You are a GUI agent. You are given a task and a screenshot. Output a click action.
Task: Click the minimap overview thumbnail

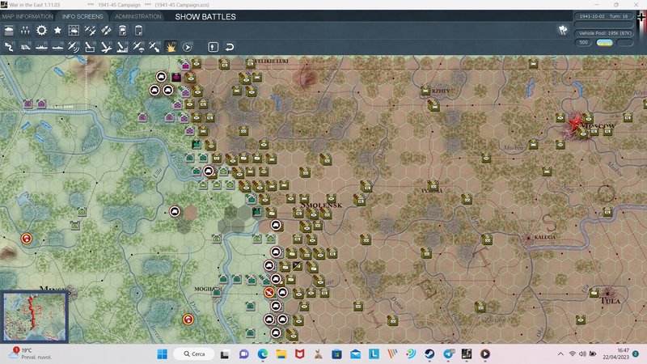35,316
